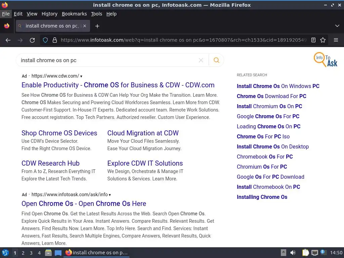Search Chromium Os For PC
This screenshot has height=258, width=344.
262,167
